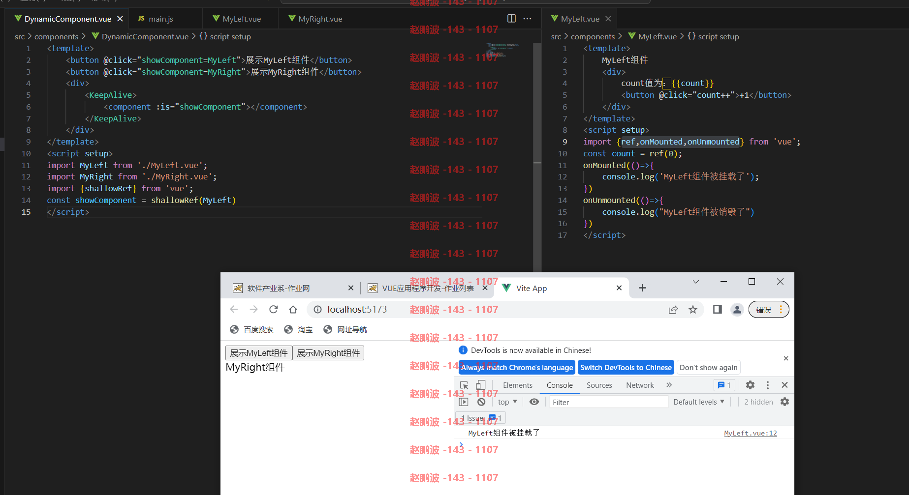909x495 pixels.
Task: Show more DevTools tabs chevron
Action: coord(669,385)
